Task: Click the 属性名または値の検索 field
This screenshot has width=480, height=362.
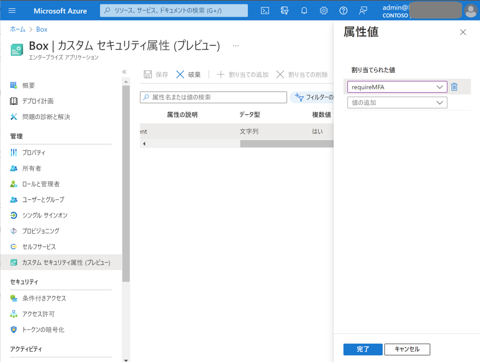Action: click(214, 97)
